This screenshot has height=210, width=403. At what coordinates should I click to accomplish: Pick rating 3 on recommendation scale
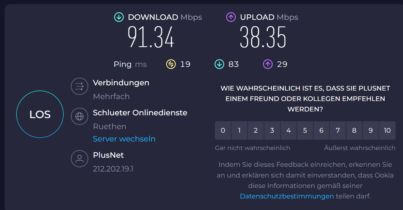[x=272, y=130]
